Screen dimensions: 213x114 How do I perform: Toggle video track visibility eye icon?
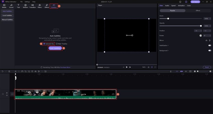click(7, 93)
